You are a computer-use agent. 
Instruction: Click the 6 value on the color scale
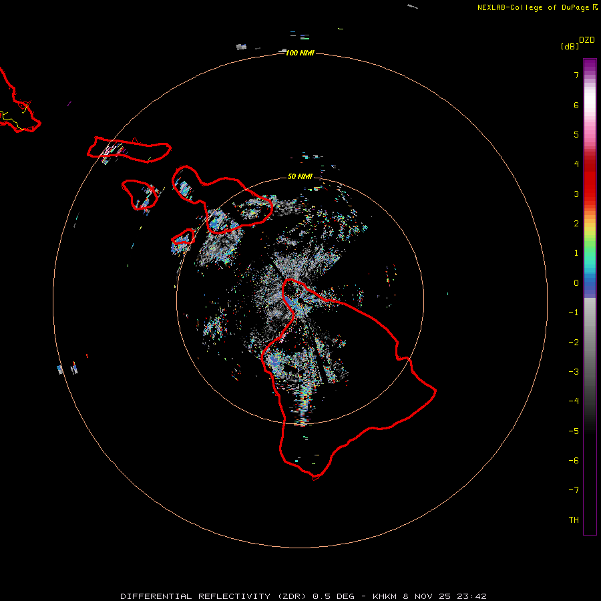pos(576,105)
